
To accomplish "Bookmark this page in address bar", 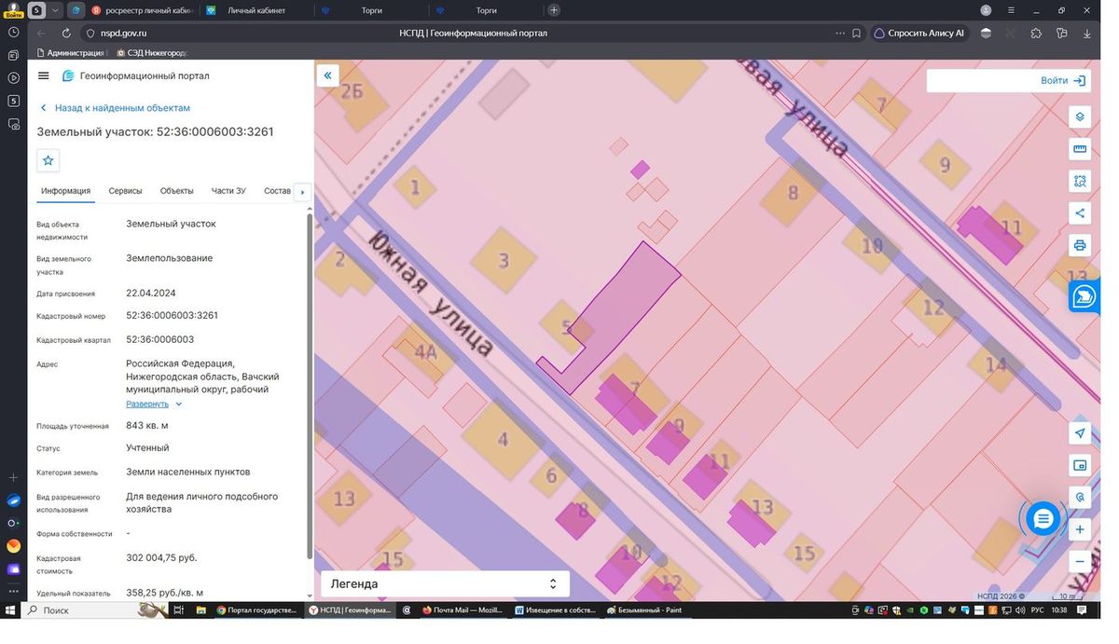I will [x=856, y=34].
